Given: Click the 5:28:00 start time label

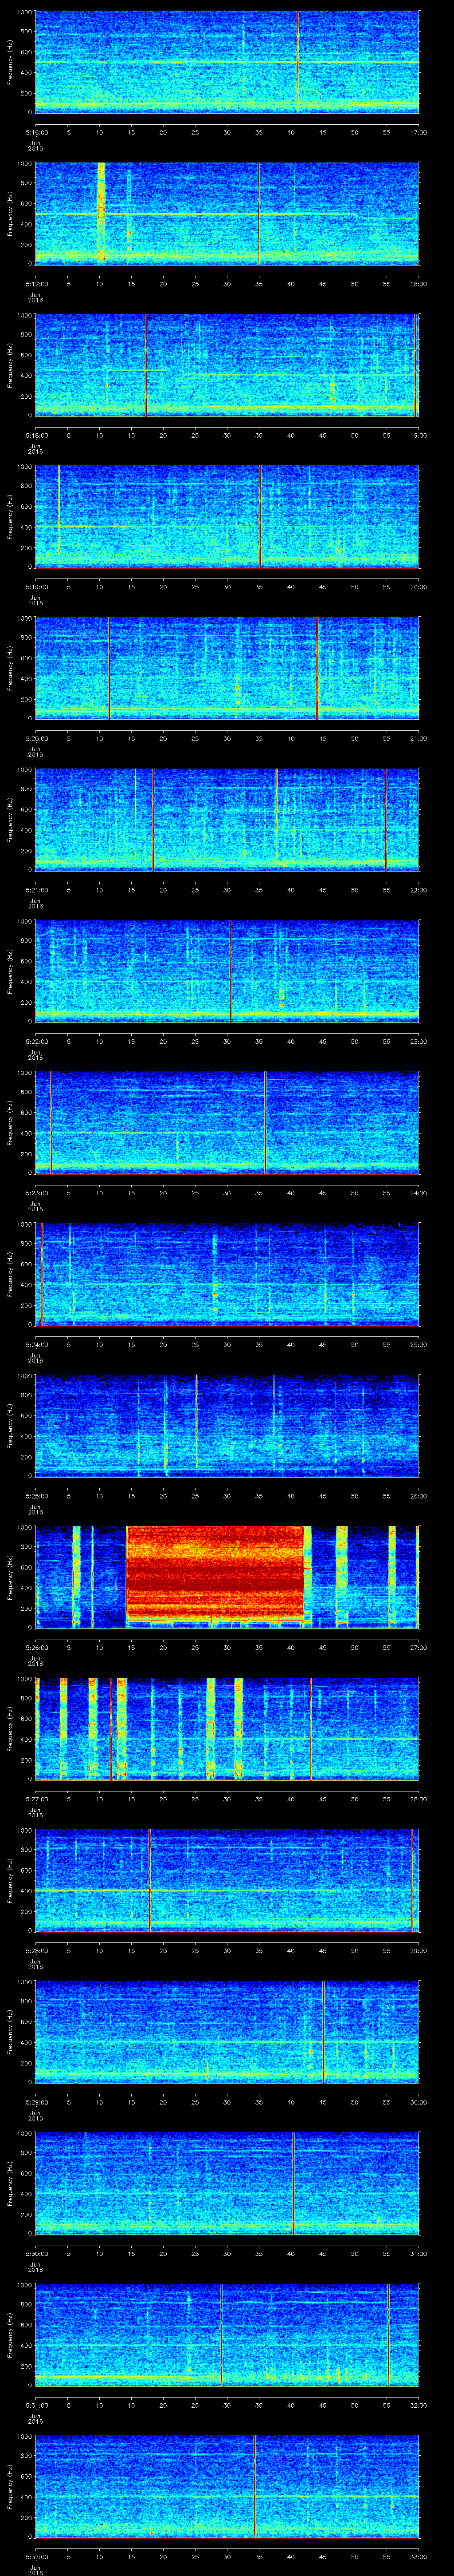Looking at the screenshot, I should tap(36, 1950).
